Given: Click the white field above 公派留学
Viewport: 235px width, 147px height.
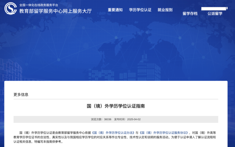Looking at the screenshot, I should (x=214, y=9).
